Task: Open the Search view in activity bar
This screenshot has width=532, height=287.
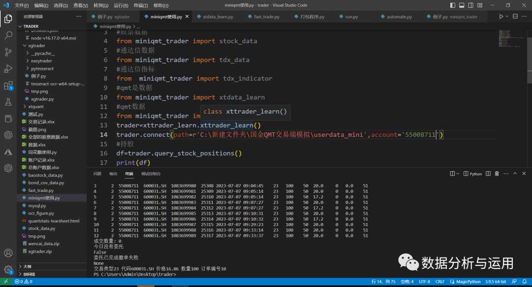Action: tap(8, 35)
